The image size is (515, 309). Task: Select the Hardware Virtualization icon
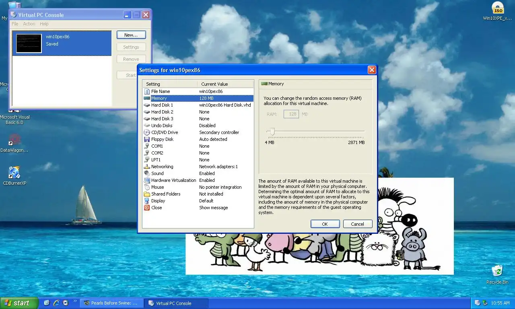pyautogui.click(x=147, y=180)
